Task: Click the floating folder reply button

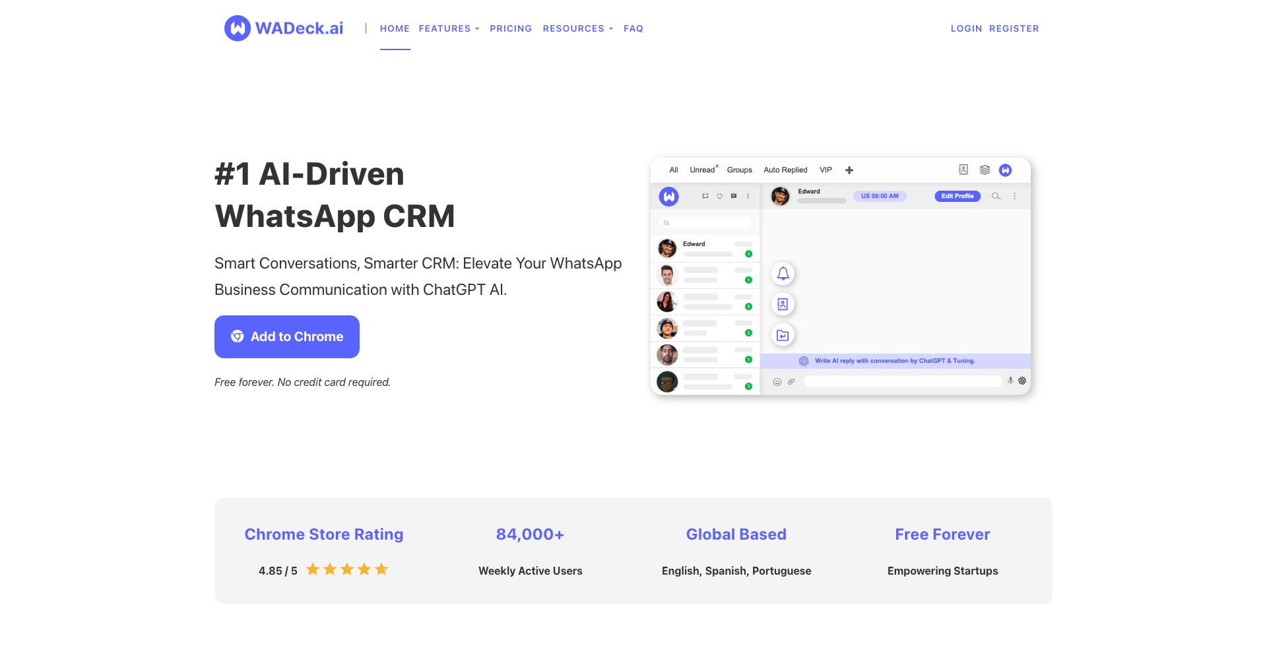Action: click(x=783, y=335)
